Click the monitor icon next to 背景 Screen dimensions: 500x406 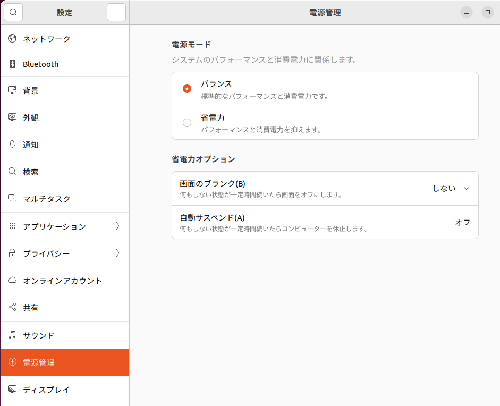[x=12, y=90]
